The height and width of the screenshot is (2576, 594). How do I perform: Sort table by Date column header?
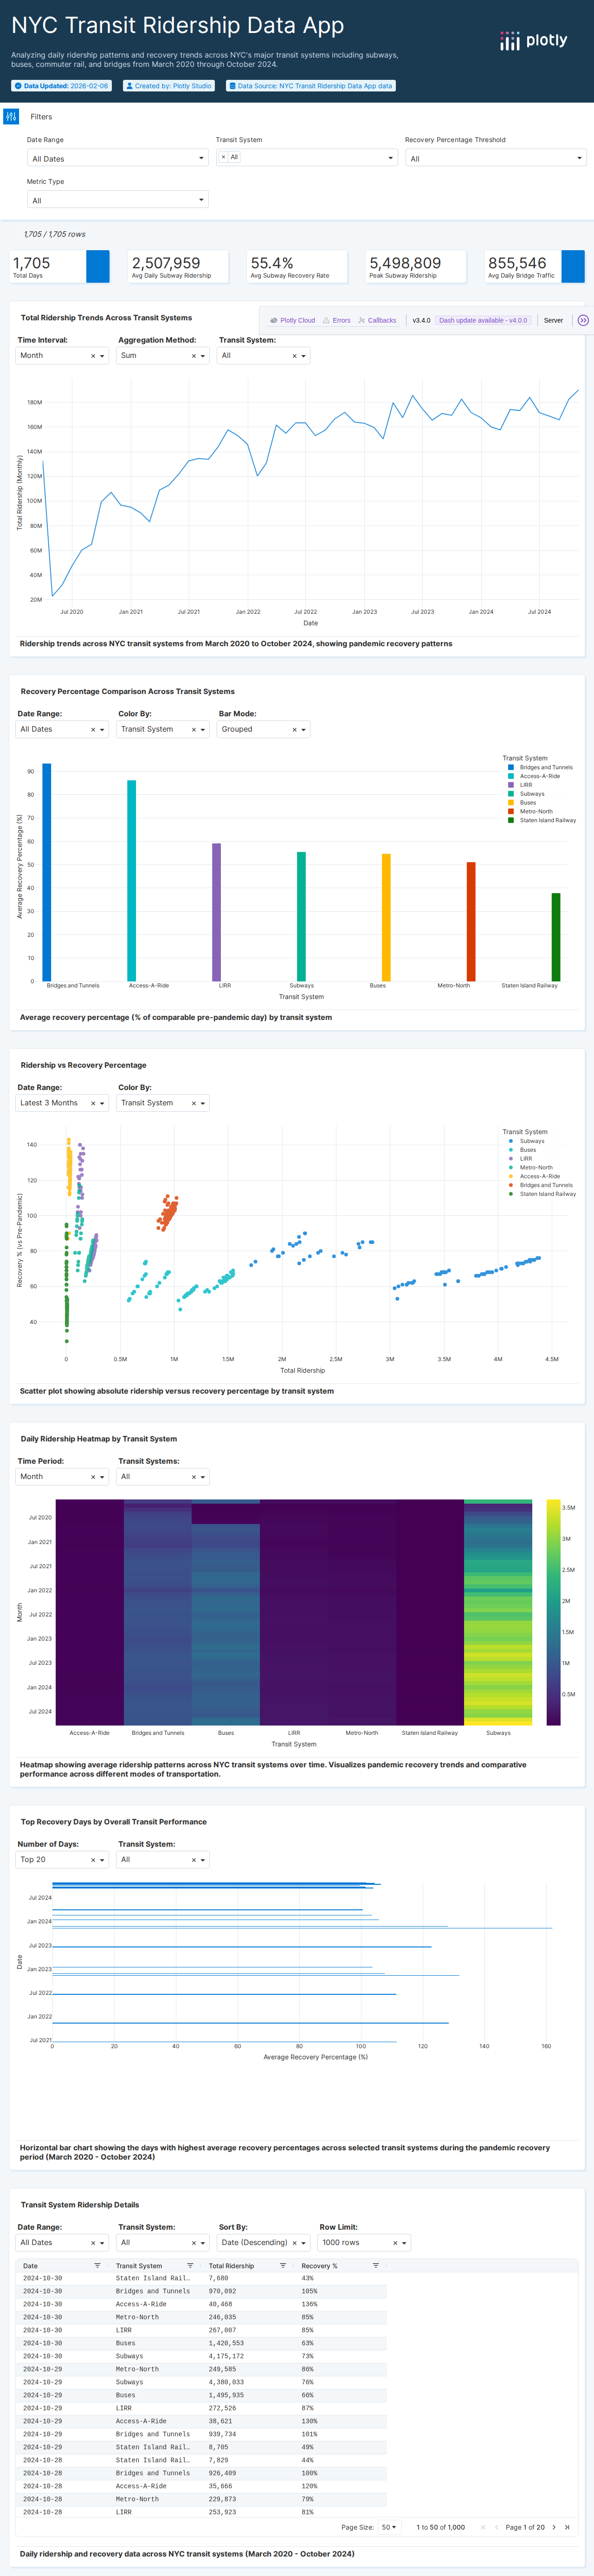31,2266
